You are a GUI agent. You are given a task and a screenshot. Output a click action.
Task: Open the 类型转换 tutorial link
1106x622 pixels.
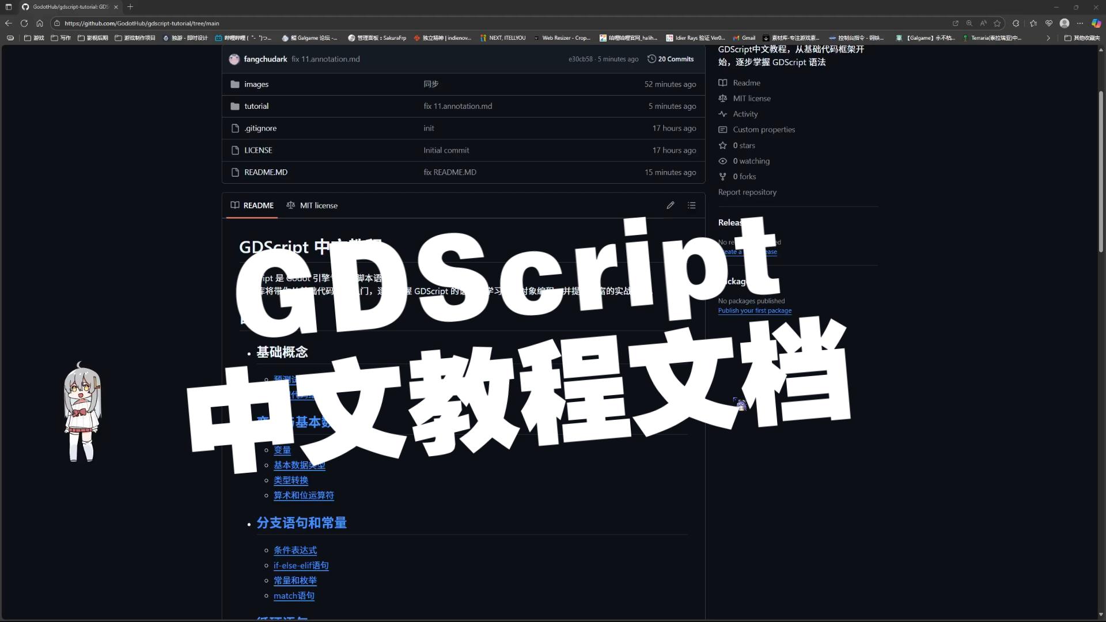pyautogui.click(x=291, y=480)
